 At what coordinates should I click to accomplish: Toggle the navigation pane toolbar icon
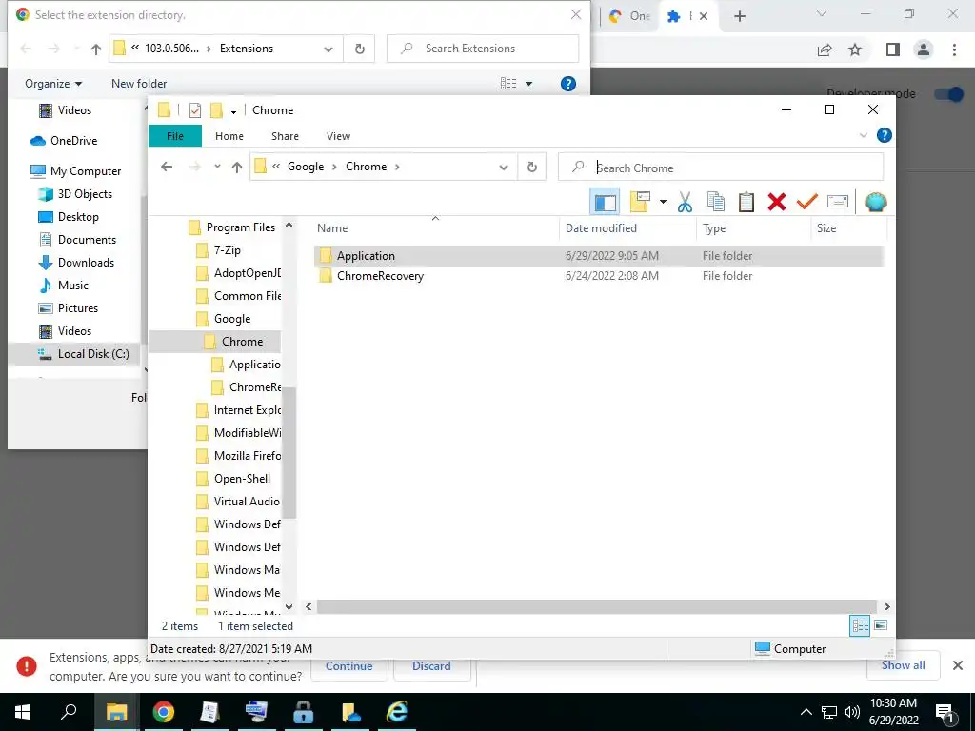(x=605, y=202)
